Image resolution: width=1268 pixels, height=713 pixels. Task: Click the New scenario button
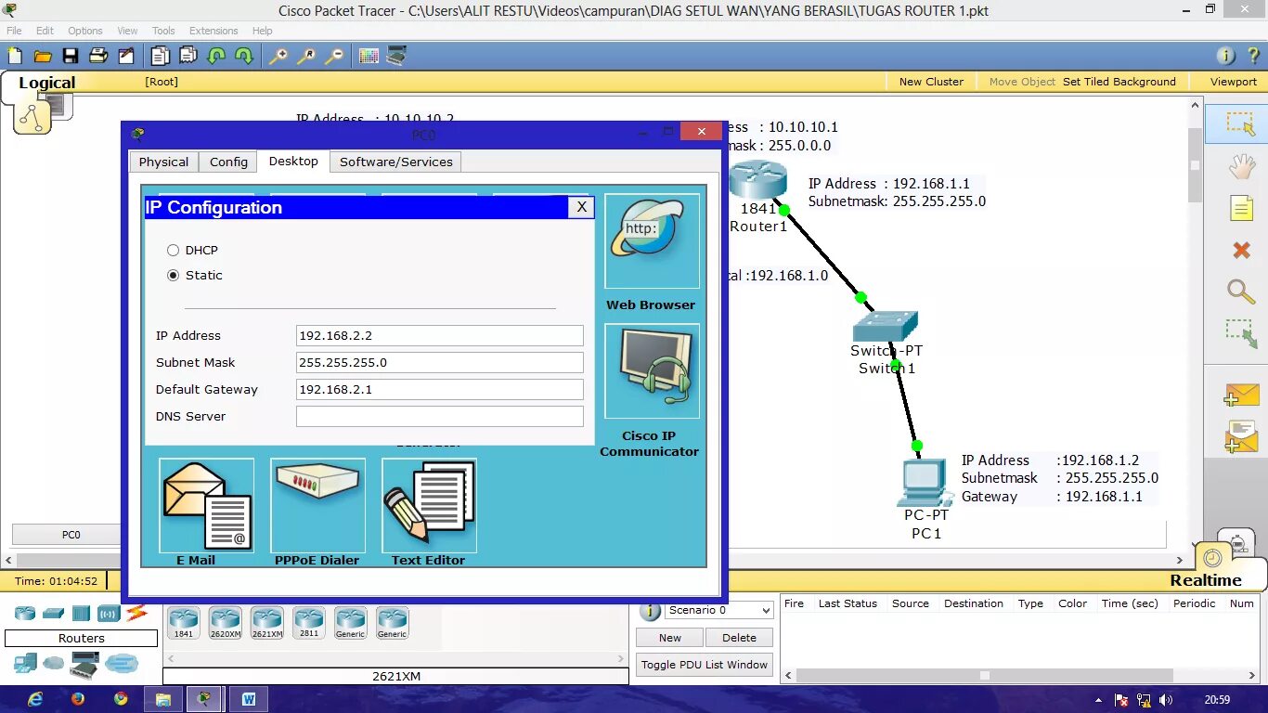[x=670, y=638]
